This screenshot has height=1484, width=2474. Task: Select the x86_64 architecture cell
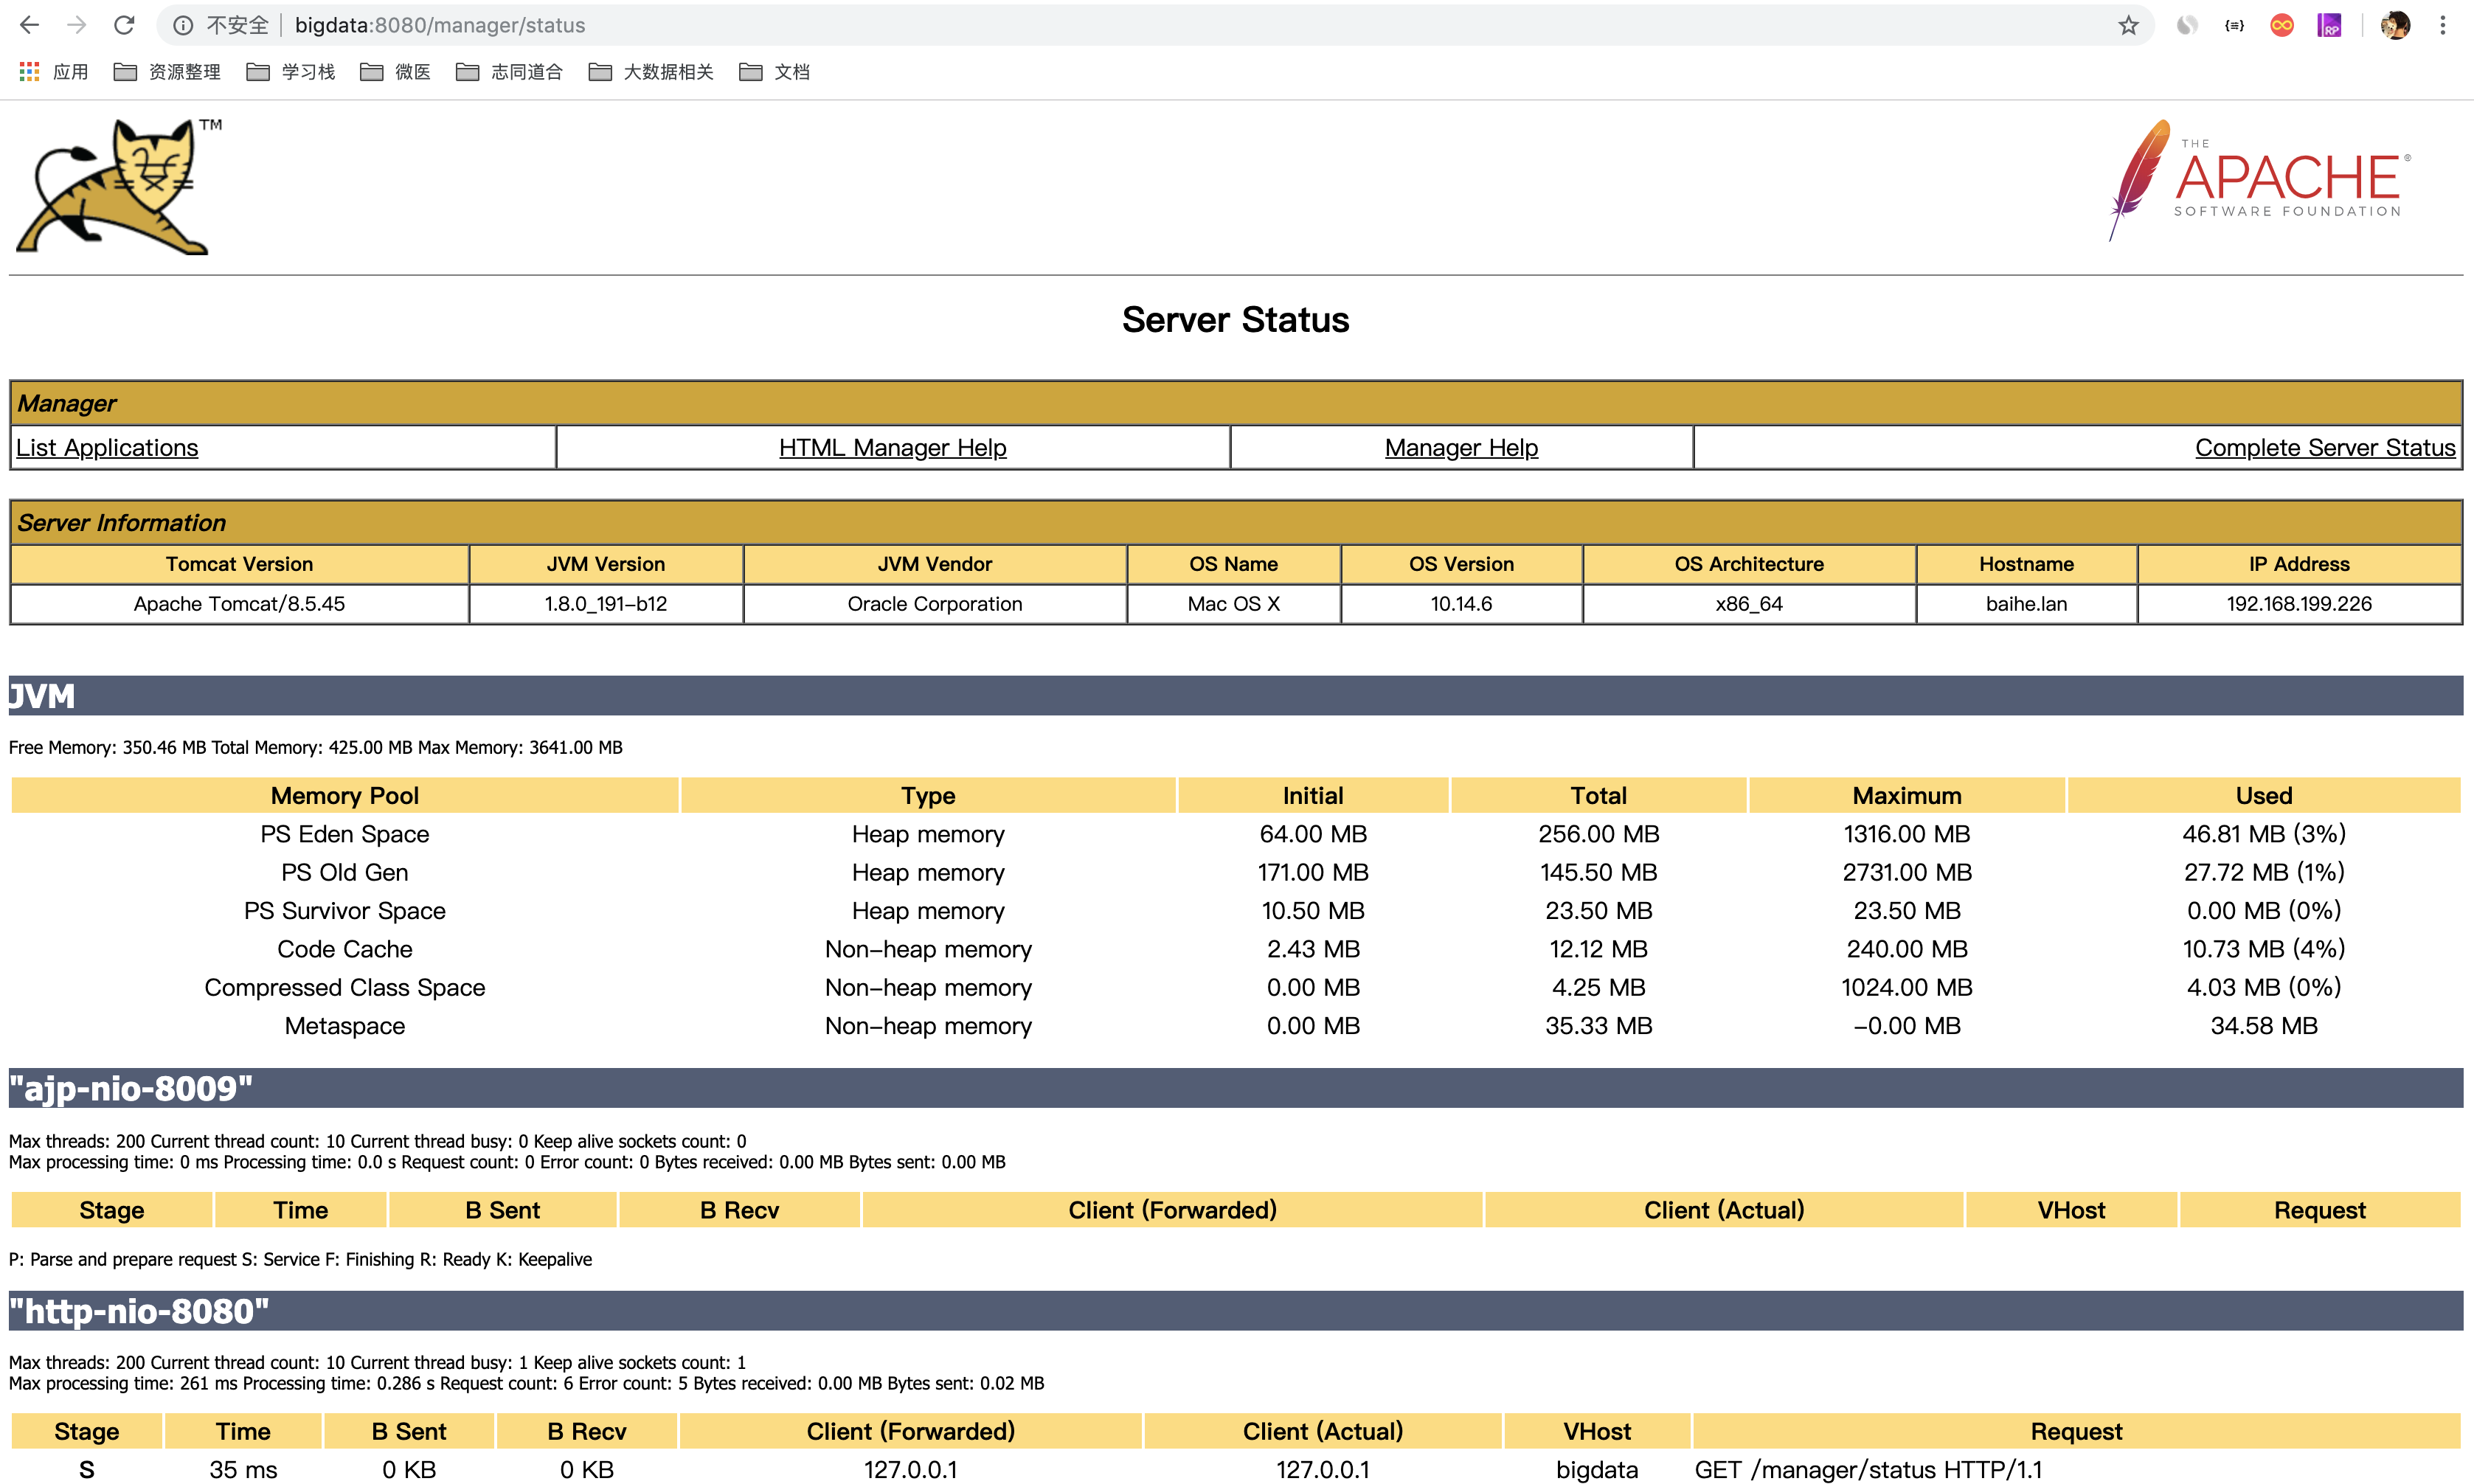tap(1749, 604)
